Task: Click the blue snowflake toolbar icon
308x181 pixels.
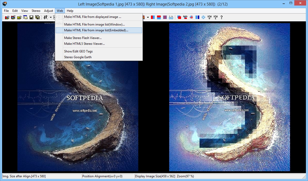Action: [203, 17]
